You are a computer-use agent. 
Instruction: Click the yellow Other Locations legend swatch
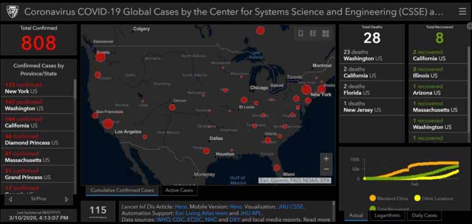[417, 198]
